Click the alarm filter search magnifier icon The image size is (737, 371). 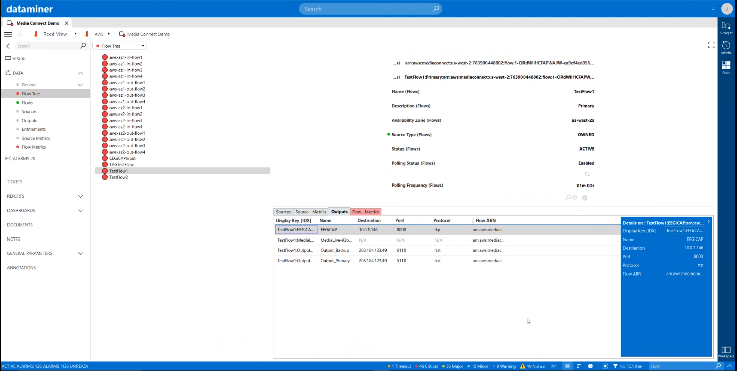click(x=718, y=366)
